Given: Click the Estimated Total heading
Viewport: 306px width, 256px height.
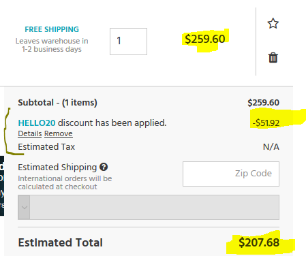Looking at the screenshot, I should click(x=61, y=242).
